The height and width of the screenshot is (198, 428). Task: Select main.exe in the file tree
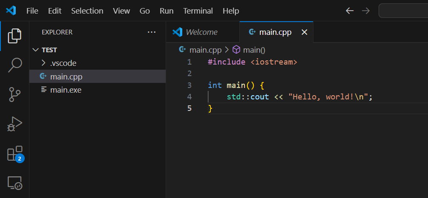(66, 90)
